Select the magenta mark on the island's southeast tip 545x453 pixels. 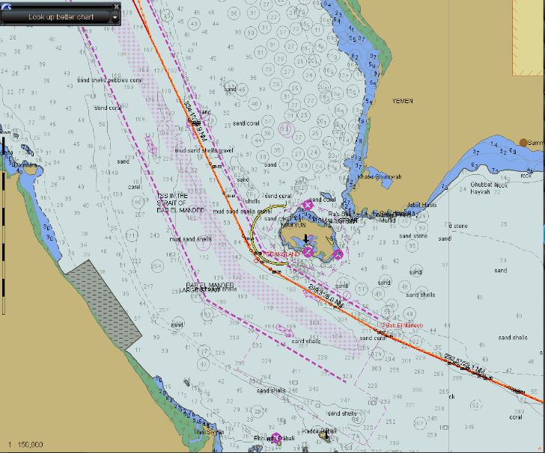(x=338, y=255)
